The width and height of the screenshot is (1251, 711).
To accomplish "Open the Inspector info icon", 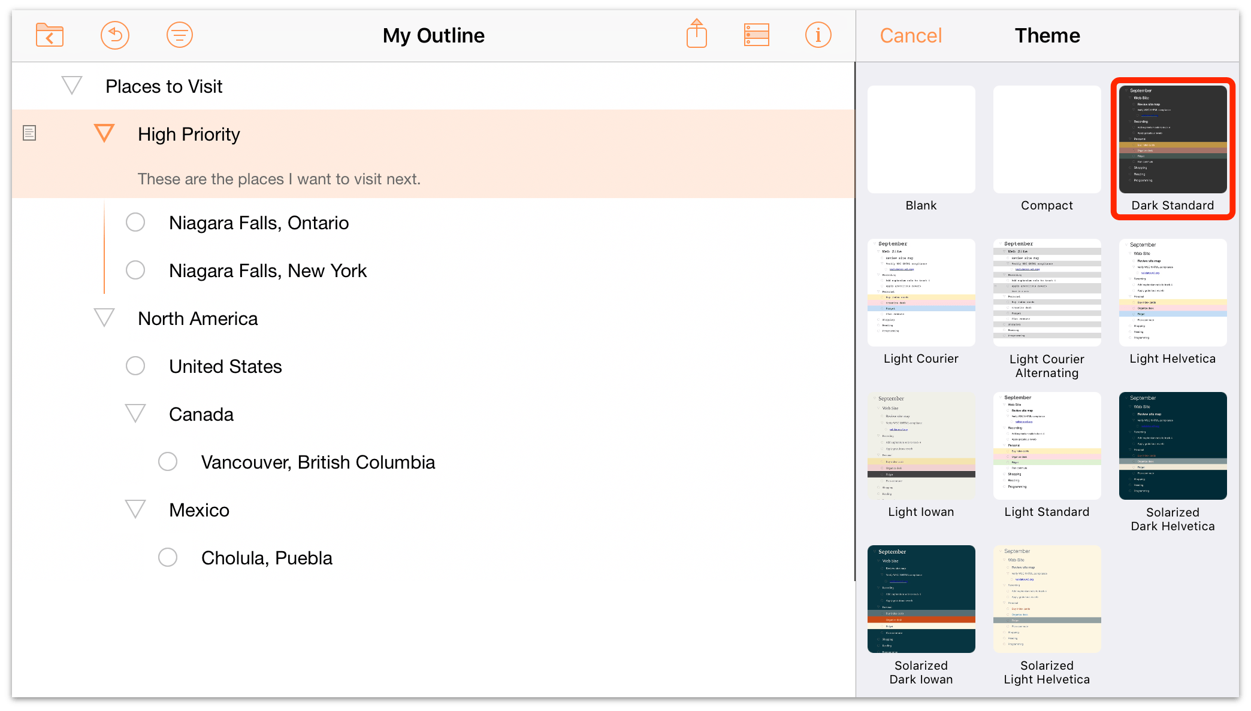I will [x=818, y=35].
